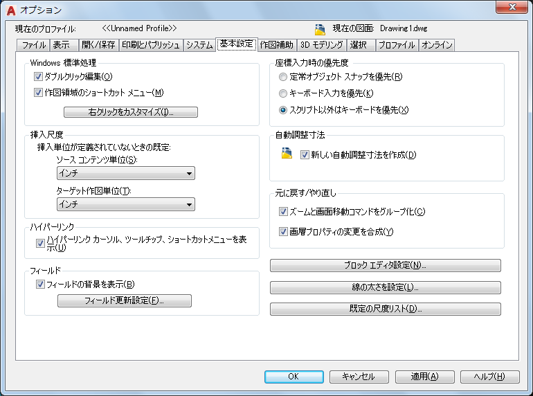533x396 pixels.
Task: Toggle フィールドの背景を表示(B) checkbox
Action: click(x=40, y=284)
